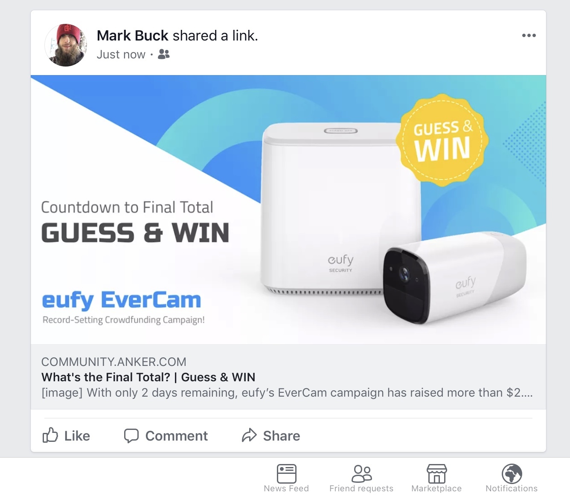Open the Marketplace storefront icon
The width and height of the screenshot is (570, 499).
[436, 473]
